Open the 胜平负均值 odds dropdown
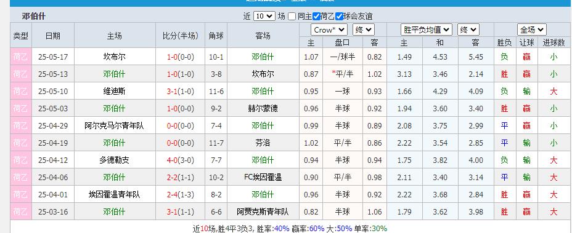The width and height of the screenshot is (572, 233). (x=427, y=30)
